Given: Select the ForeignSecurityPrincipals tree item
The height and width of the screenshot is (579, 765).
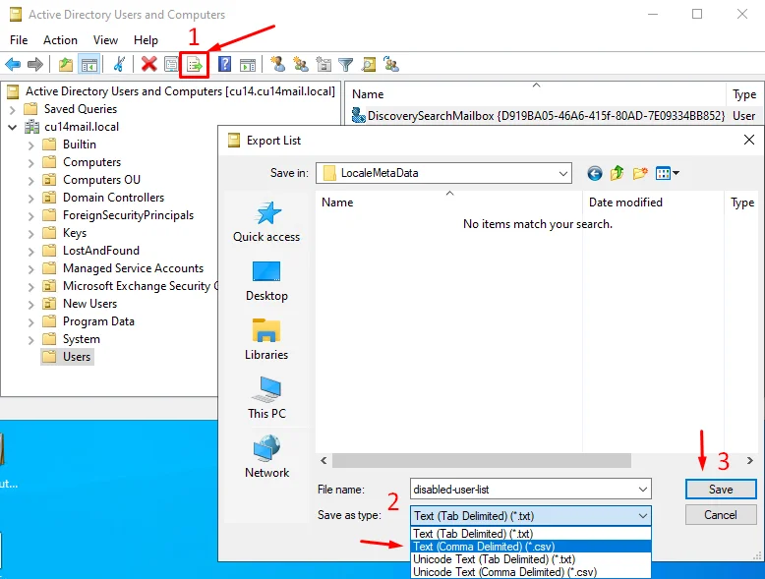Looking at the screenshot, I should pos(118,215).
